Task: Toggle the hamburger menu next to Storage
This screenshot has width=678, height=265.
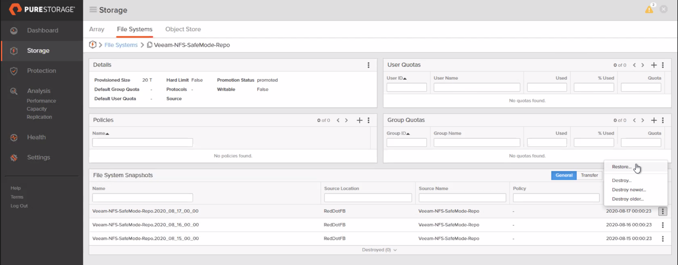Action: coord(93,10)
